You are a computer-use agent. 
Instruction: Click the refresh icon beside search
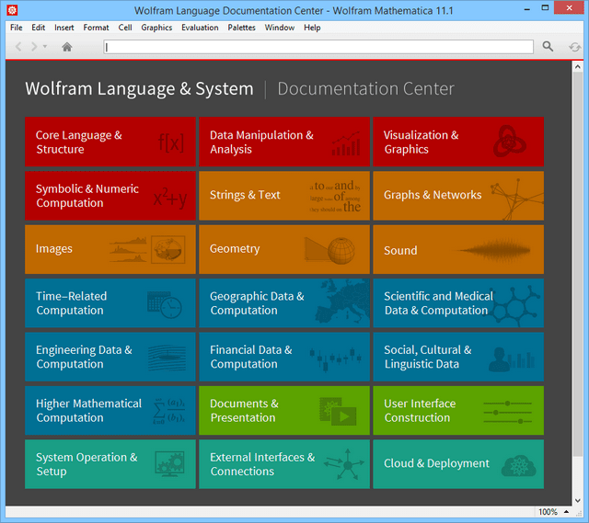[x=574, y=46]
